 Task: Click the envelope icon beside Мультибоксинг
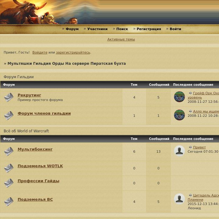click(9, 151)
